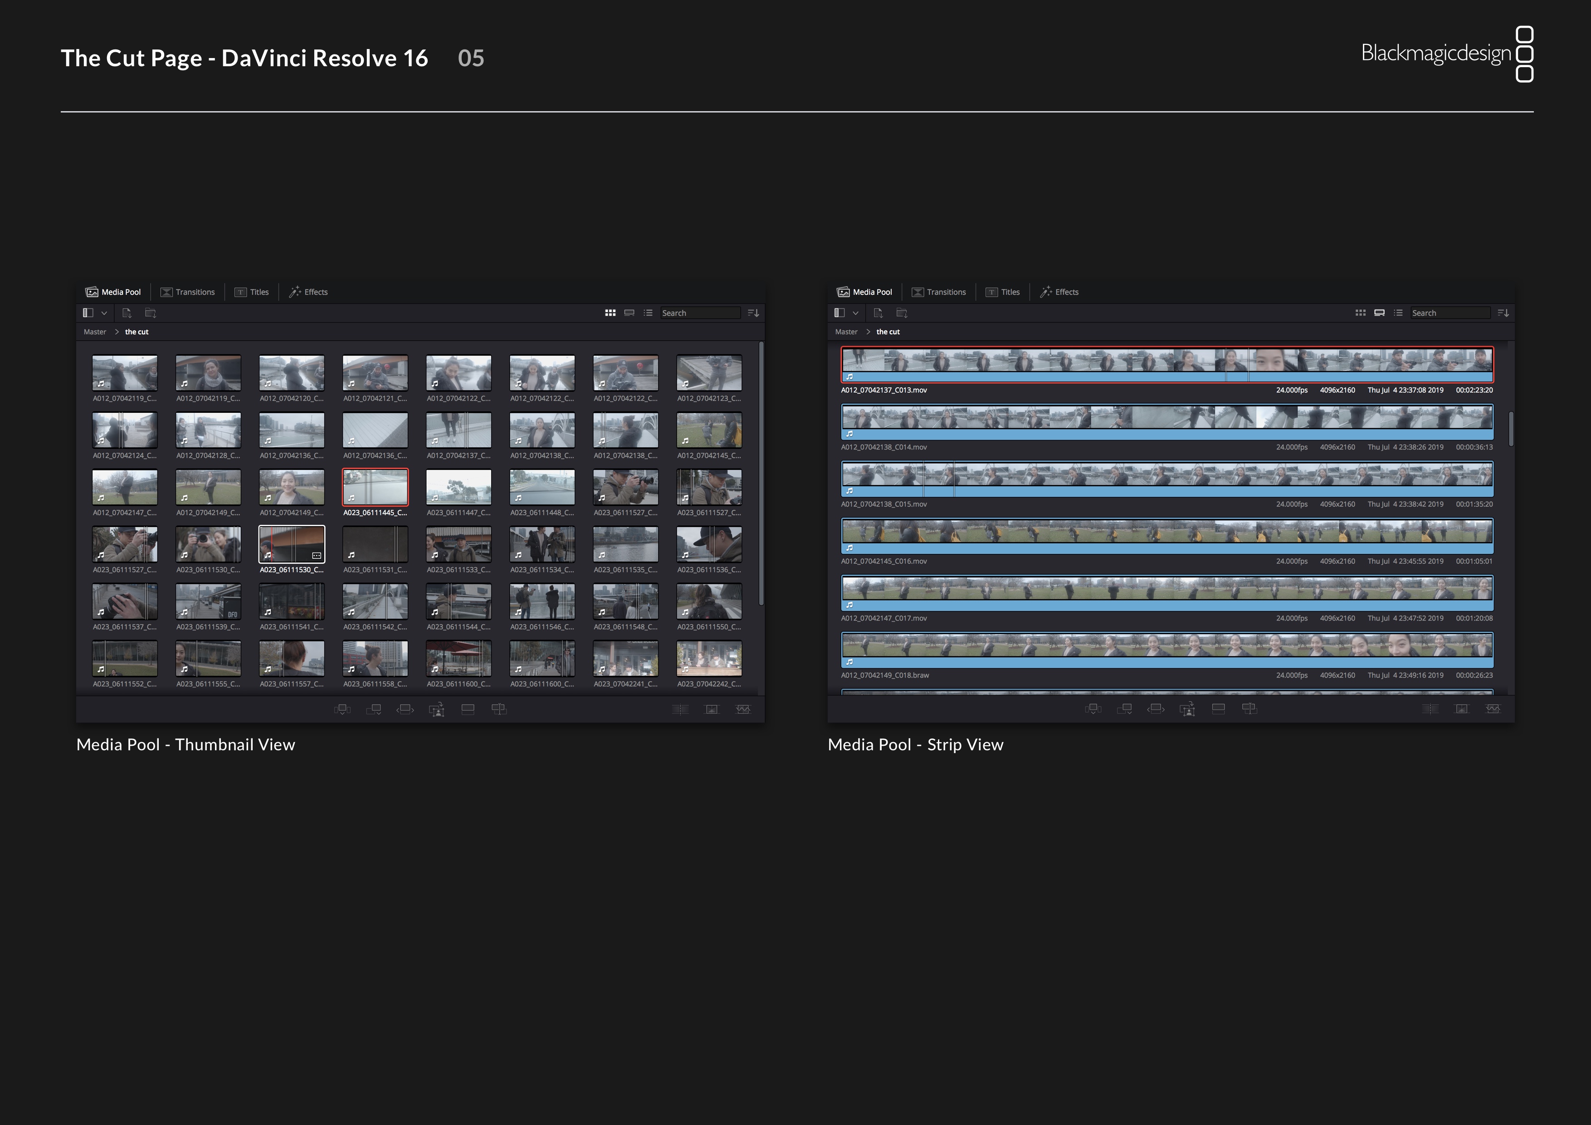Open the sort order dropdown

(753, 313)
